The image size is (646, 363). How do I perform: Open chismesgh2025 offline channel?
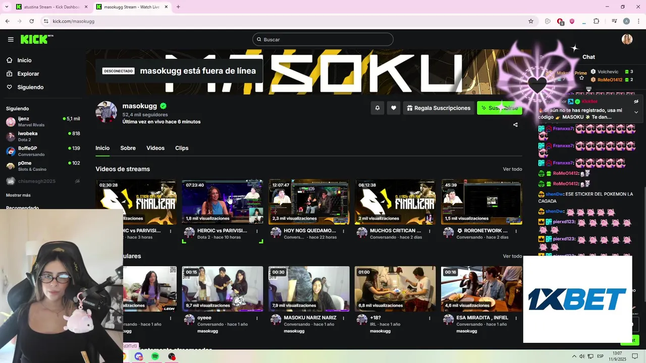point(43,181)
